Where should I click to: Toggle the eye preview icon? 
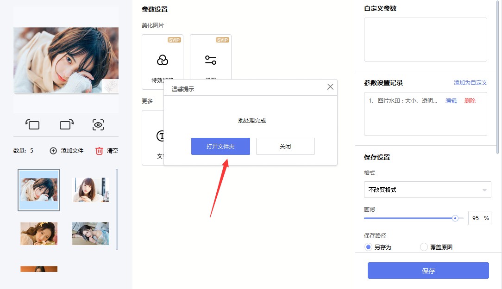[98, 124]
